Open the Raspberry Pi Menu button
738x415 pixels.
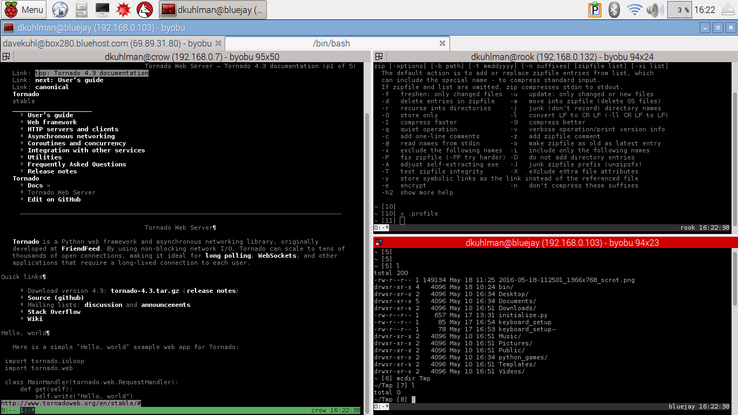(x=24, y=9)
